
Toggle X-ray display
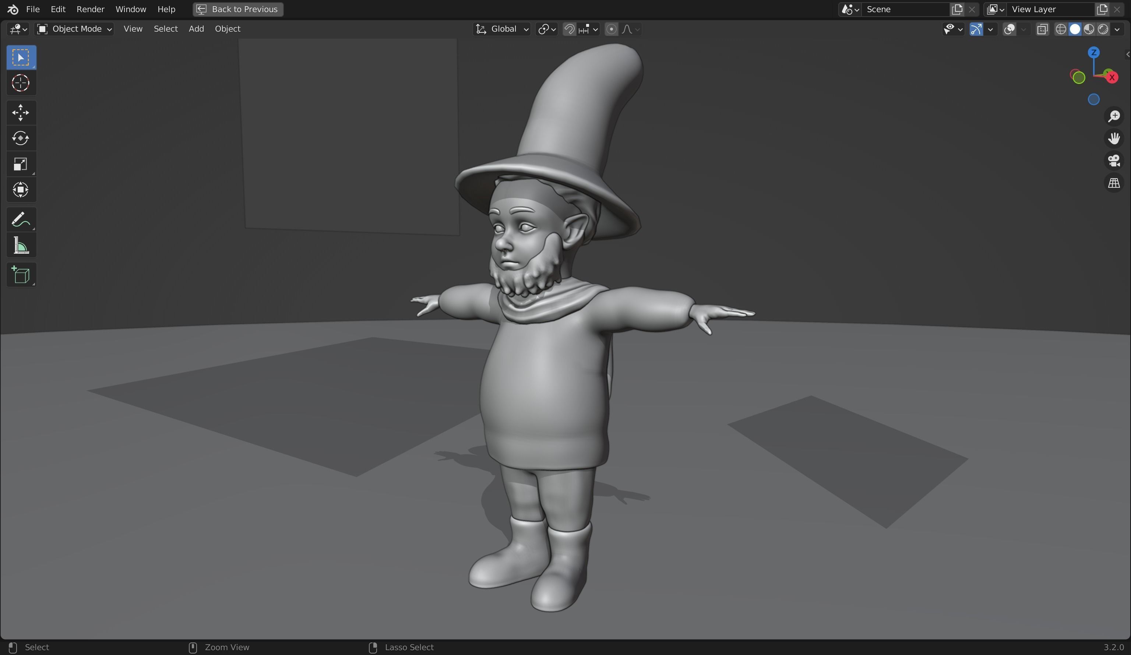pos(1042,29)
